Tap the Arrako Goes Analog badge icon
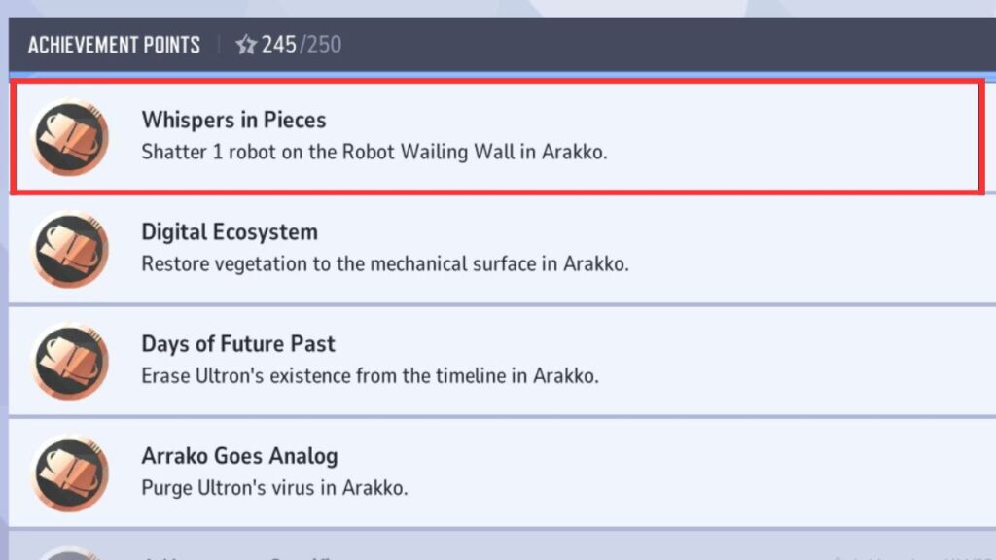Image resolution: width=996 pixels, height=560 pixels. pos(70,473)
